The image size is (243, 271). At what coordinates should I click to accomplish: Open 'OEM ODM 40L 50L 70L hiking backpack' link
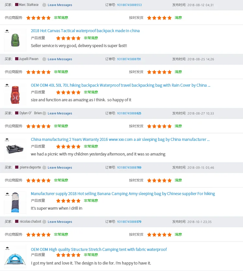[121, 85]
